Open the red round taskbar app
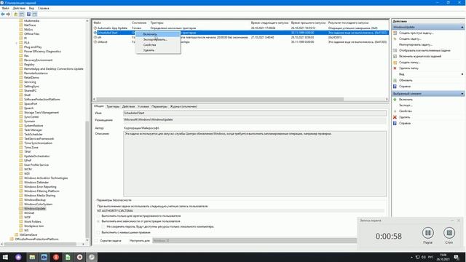Viewport: 466px width, 262px height. coord(56,257)
